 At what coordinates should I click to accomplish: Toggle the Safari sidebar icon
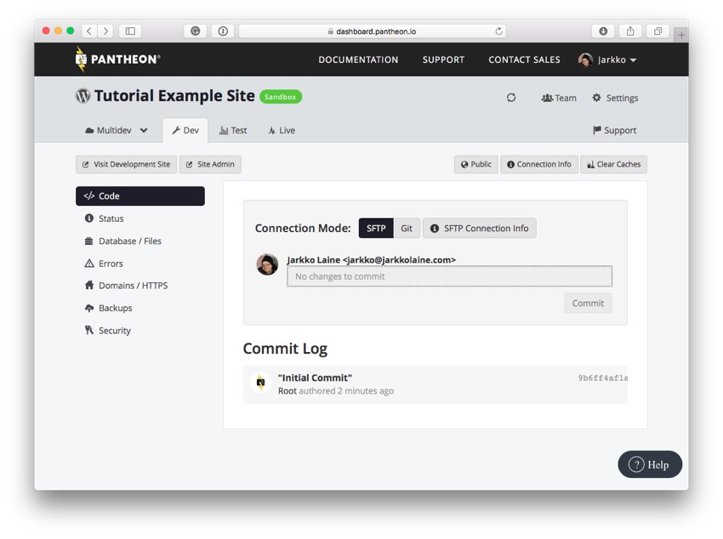[x=130, y=31]
